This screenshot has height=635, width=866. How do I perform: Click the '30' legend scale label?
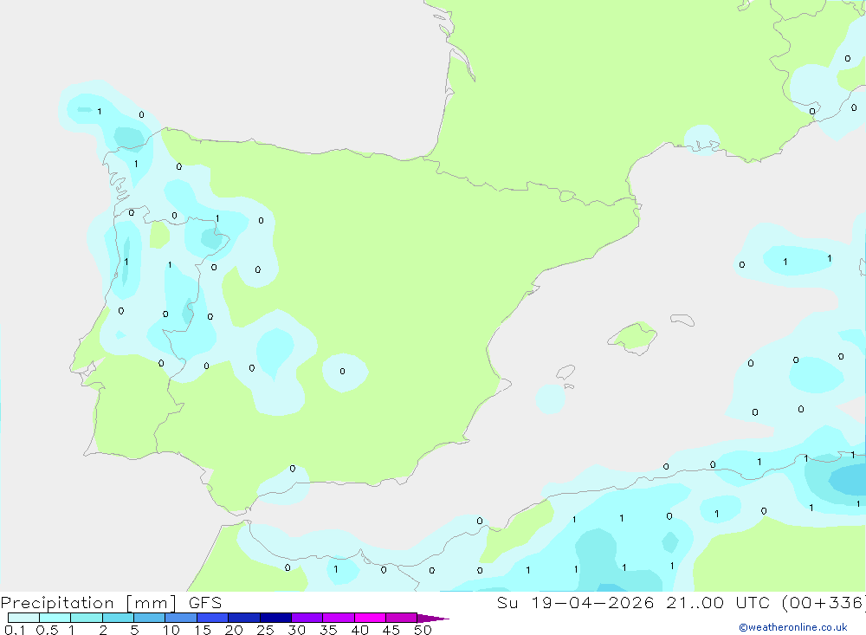tap(297, 630)
